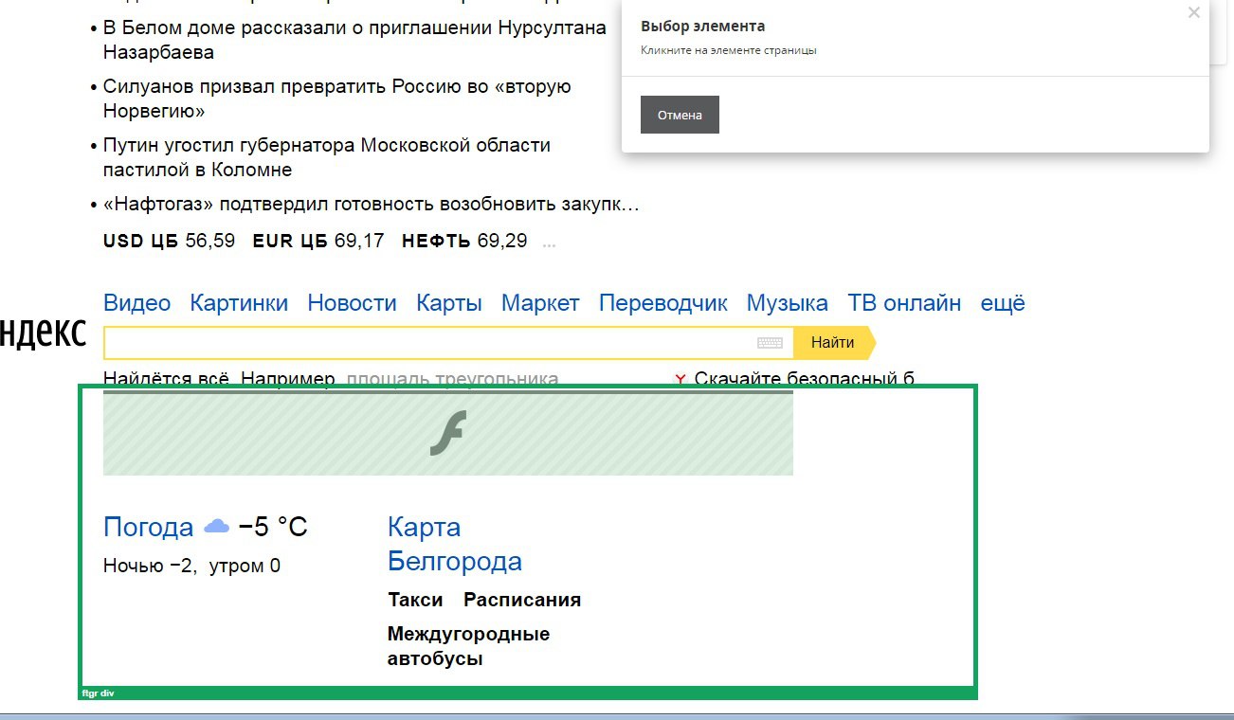Screen dimensions: 1234x720
Task: Open the Карта Белгорода link
Action: pos(455,544)
